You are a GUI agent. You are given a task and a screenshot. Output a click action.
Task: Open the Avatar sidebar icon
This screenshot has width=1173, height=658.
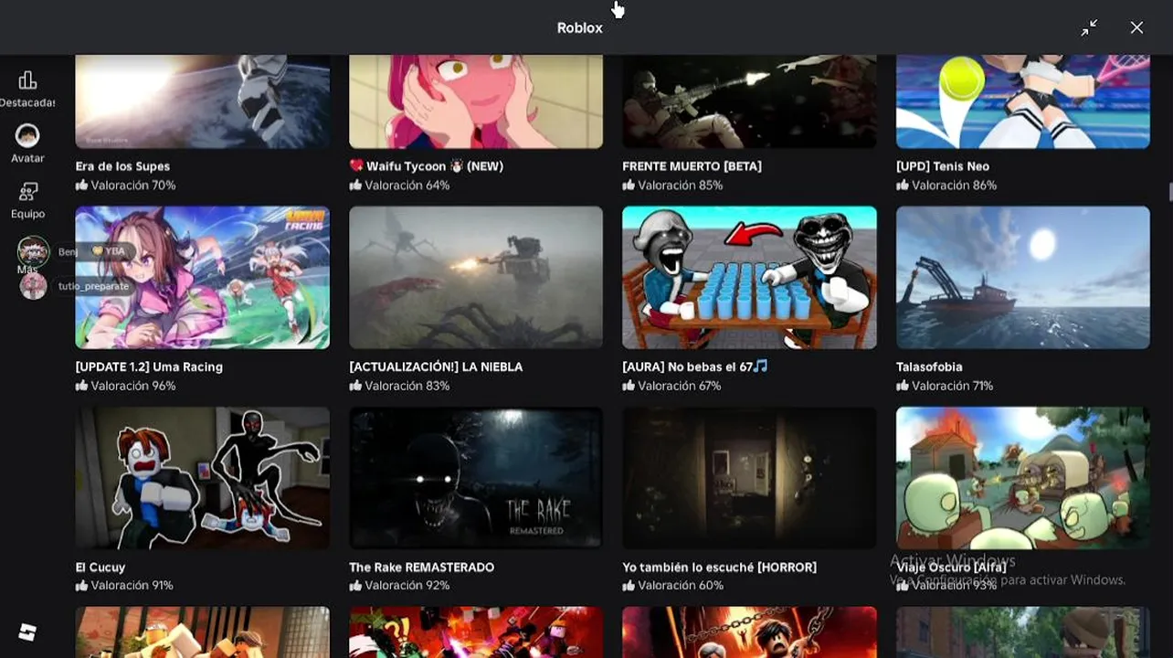coord(27,136)
